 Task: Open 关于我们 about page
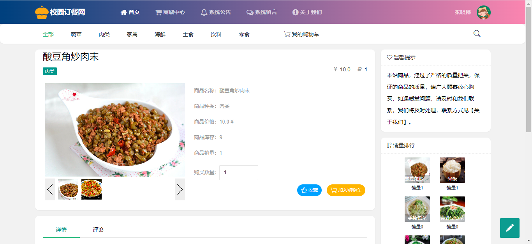click(307, 12)
